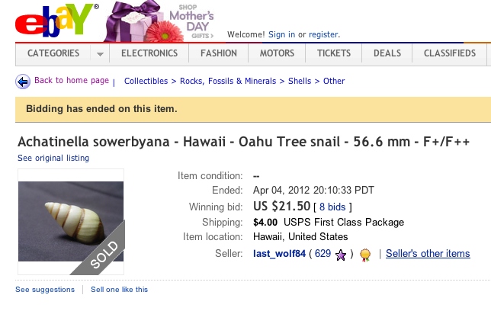Go back to home page link
The height and width of the screenshot is (311, 491).
coord(72,81)
